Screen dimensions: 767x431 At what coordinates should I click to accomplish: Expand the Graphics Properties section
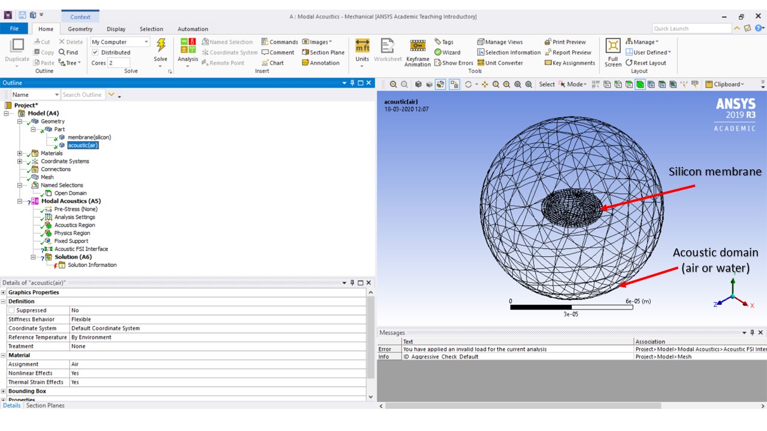[4, 292]
